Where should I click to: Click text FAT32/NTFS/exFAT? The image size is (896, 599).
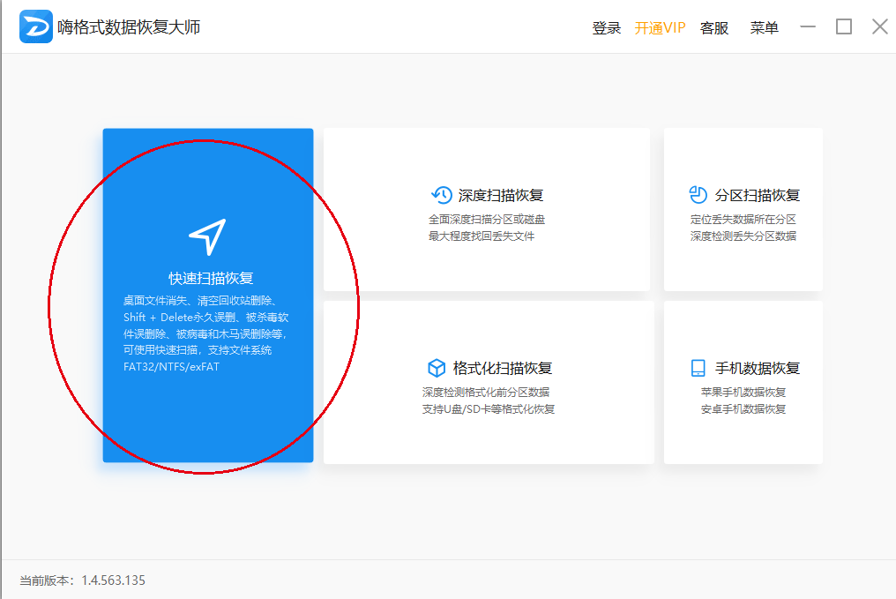click(171, 367)
